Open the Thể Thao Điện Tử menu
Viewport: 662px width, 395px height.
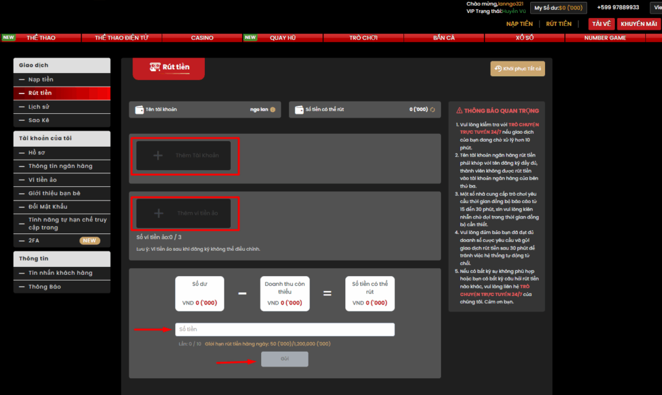pos(122,38)
